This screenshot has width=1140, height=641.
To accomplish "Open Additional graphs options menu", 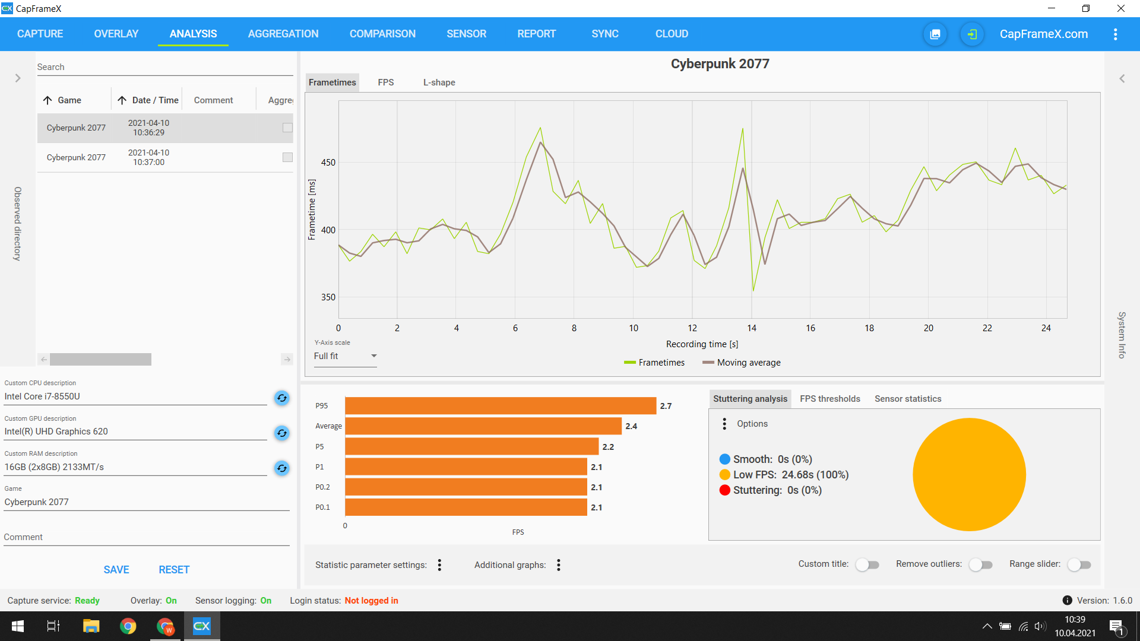I will tap(558, 565).
